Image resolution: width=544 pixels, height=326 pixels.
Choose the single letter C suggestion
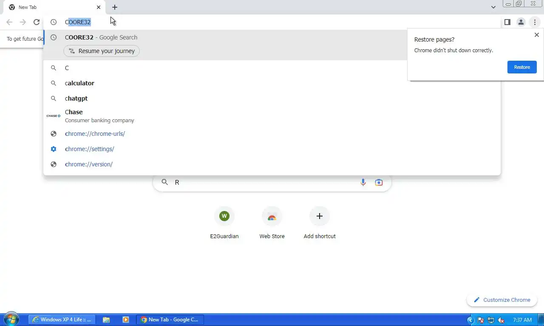pos(272,68)
